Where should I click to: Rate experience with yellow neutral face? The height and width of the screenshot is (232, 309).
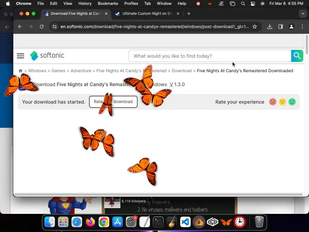tap(282, 102)
